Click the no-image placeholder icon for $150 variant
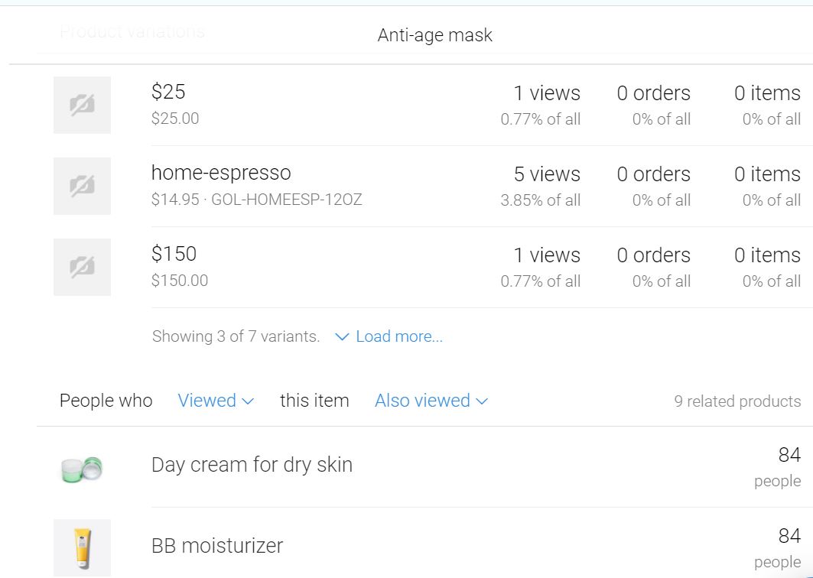Viewport: 813px width, 578px height. coord(82,267)
